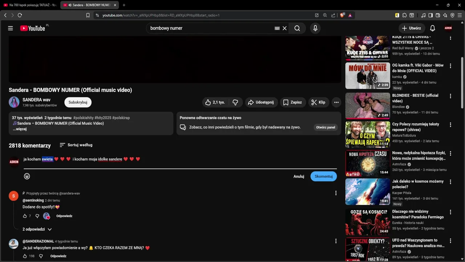
Task: Dislike the video with thumbs-down
Action: click(235, 102)
